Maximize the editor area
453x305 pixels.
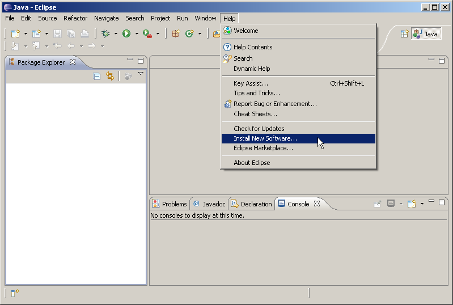pos(442,60)
